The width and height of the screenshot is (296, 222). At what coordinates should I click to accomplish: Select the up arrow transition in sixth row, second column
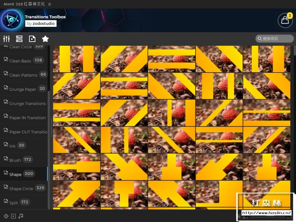pos(124,194)
